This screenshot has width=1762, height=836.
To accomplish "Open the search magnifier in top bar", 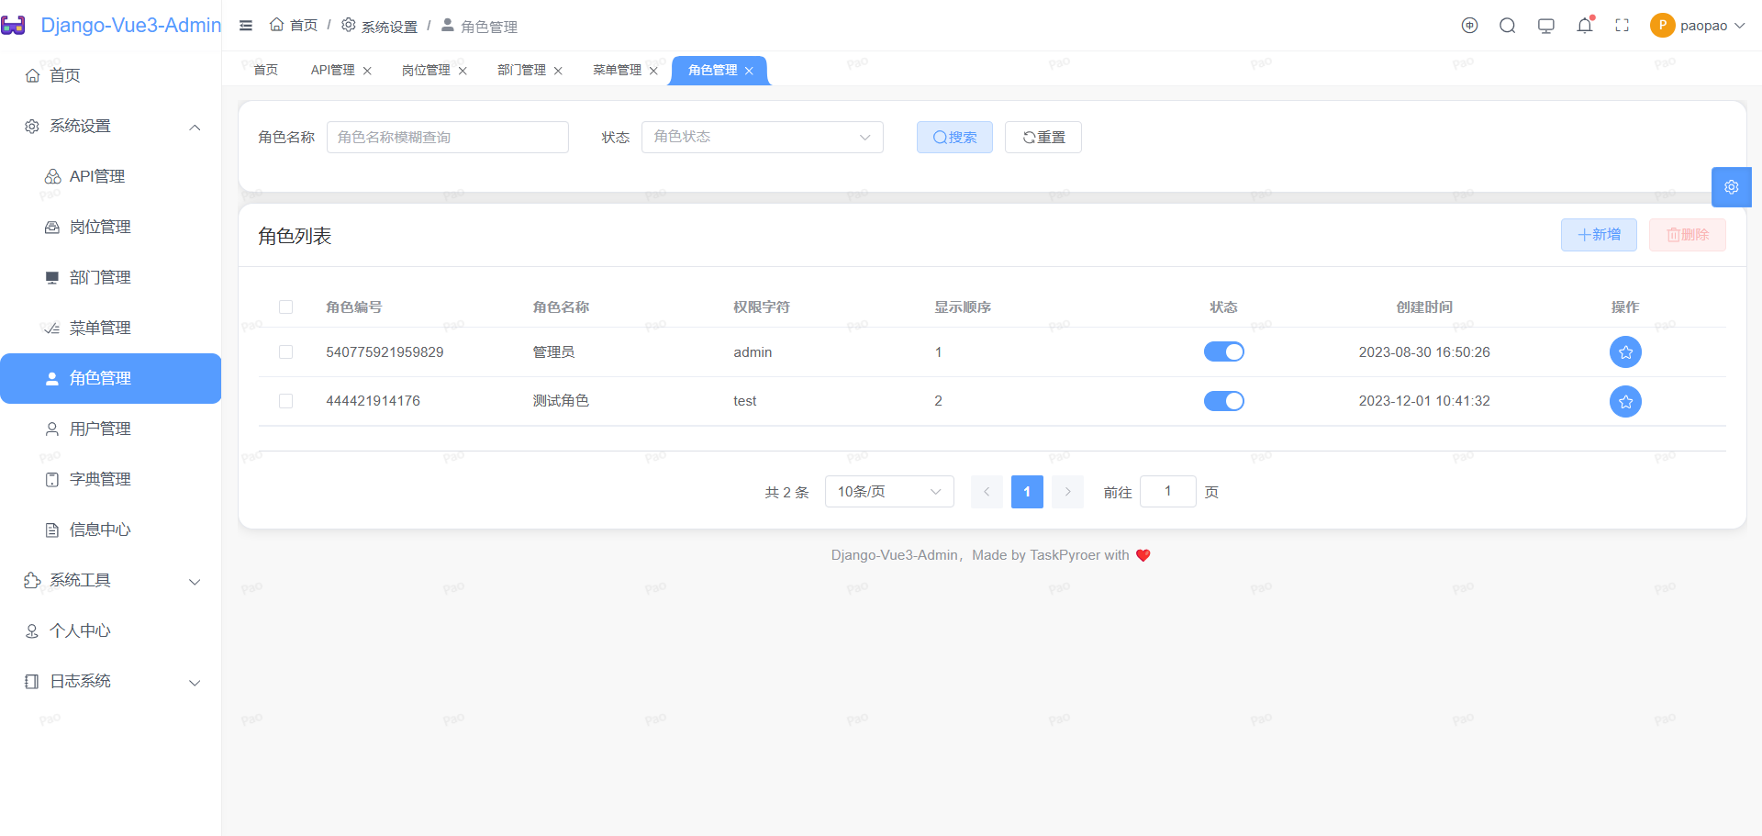I will pos(1507,26).
